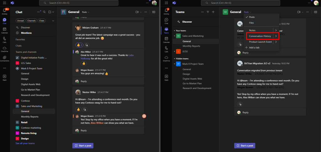Click Start a post in right window
The width and height of the screenshot is (321, 152).
[245, 145]
